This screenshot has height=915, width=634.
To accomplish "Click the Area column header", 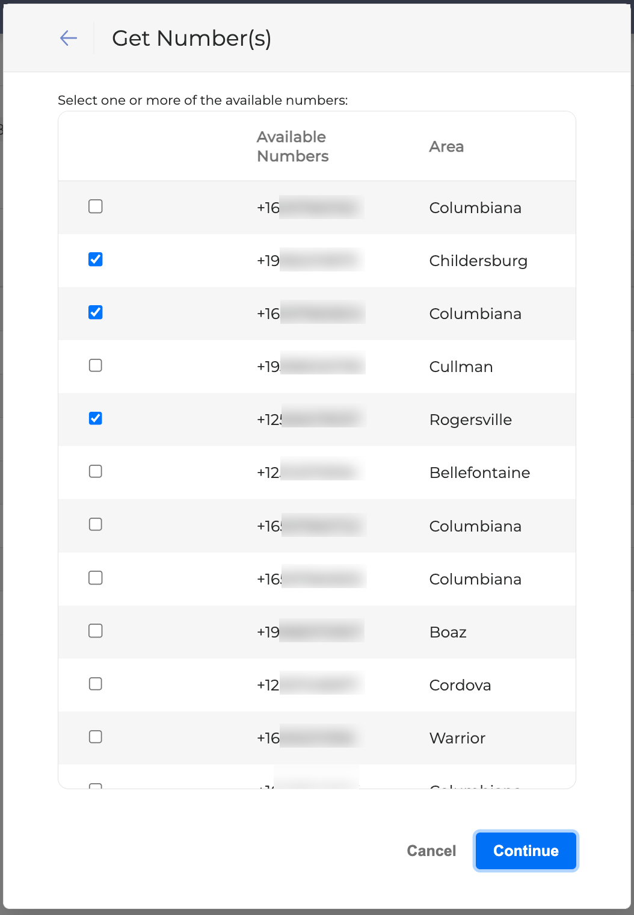I will [446, 147].
